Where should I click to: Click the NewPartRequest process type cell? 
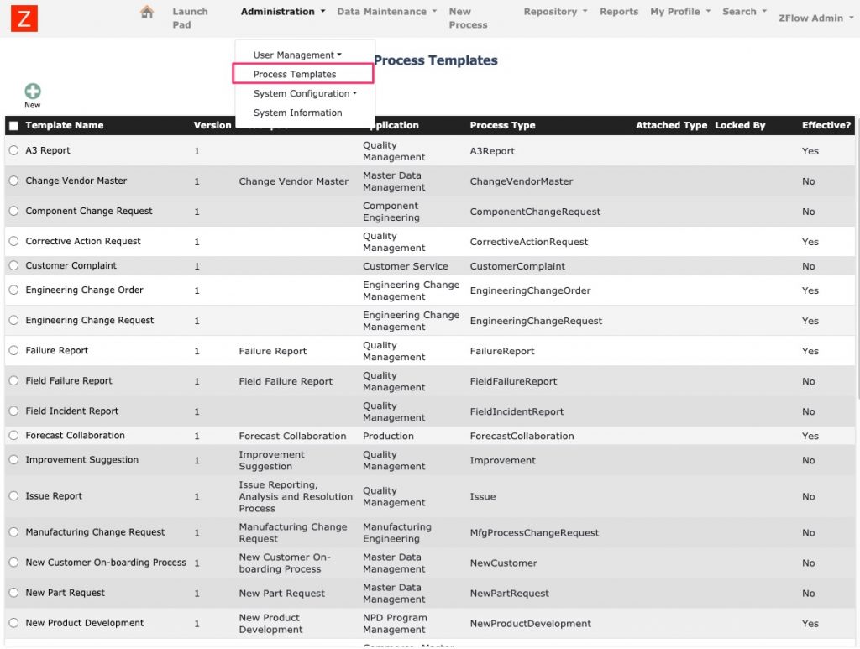coord(509,593)
